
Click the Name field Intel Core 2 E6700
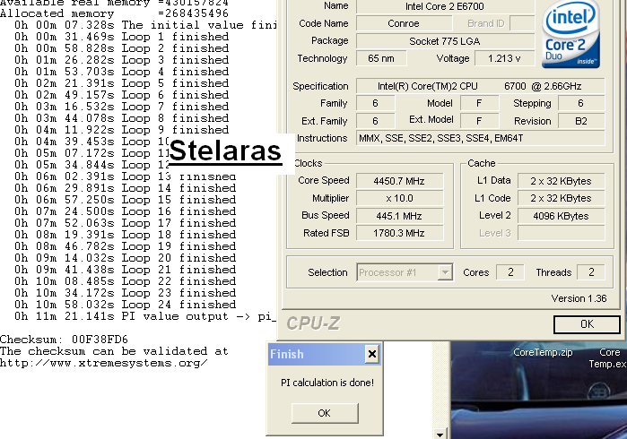tap(445, 6)
